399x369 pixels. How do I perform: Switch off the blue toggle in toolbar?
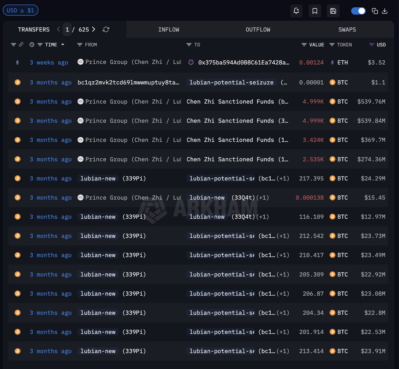[358, 11]
